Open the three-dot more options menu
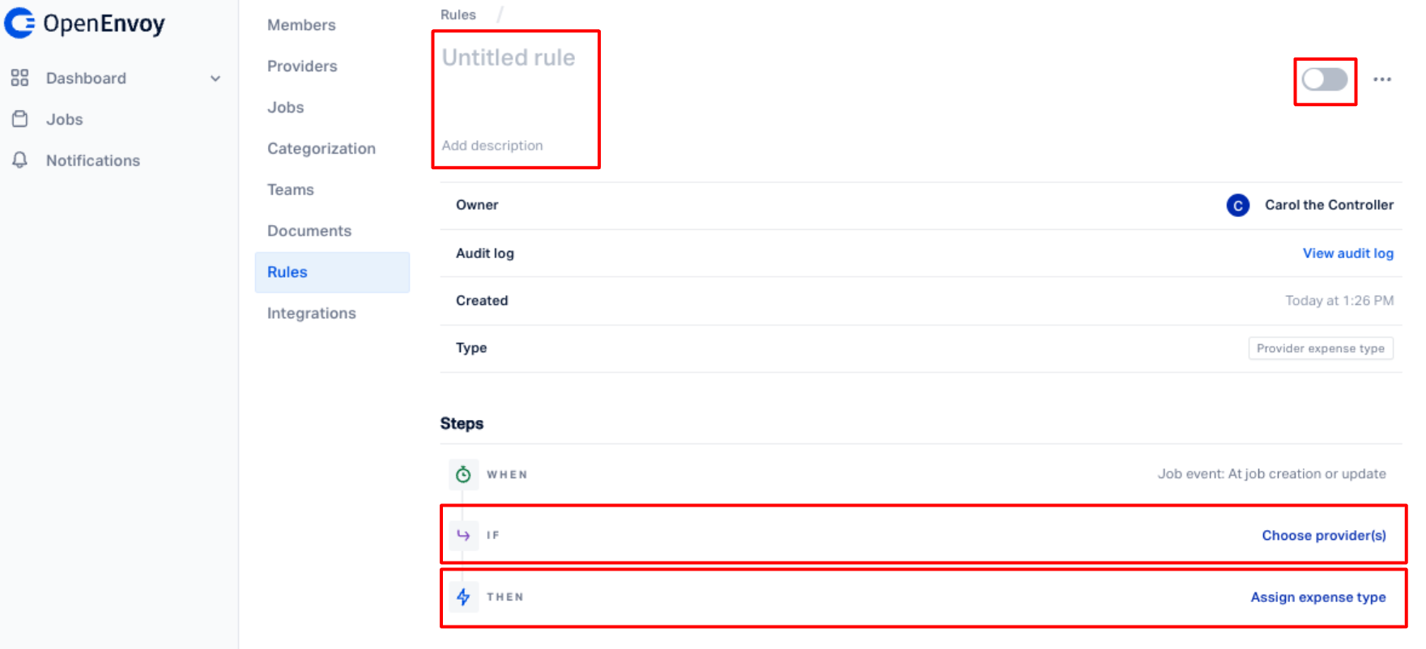The image size is (1426, 649). coord(1382,79)
